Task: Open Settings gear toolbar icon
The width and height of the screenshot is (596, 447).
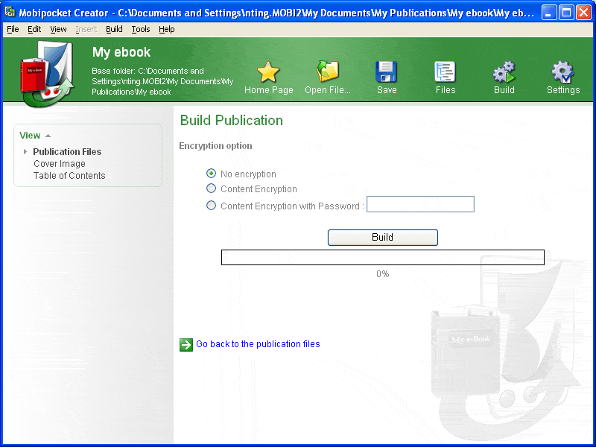Action: (562, 72)
